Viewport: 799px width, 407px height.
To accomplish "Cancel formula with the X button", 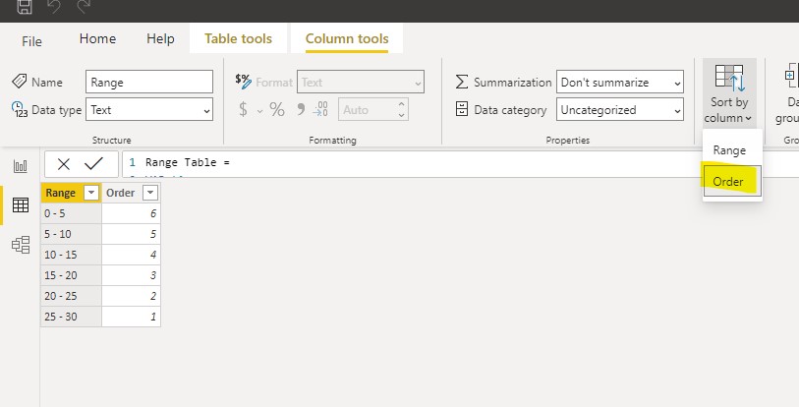I will (64, 164).
